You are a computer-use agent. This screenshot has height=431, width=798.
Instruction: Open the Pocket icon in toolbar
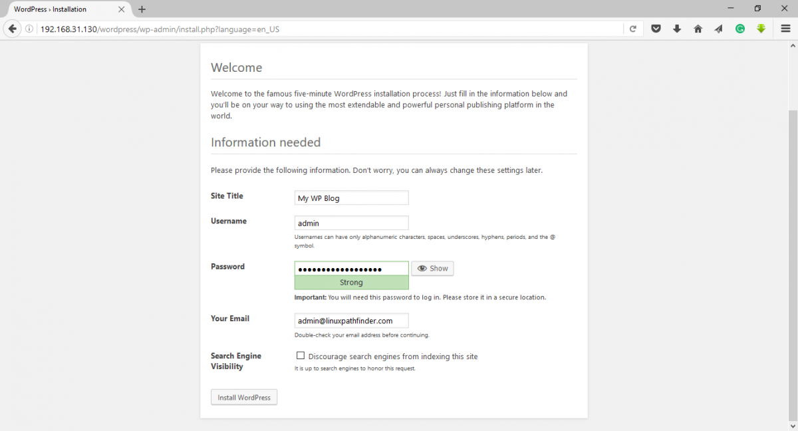click(656, 29)
